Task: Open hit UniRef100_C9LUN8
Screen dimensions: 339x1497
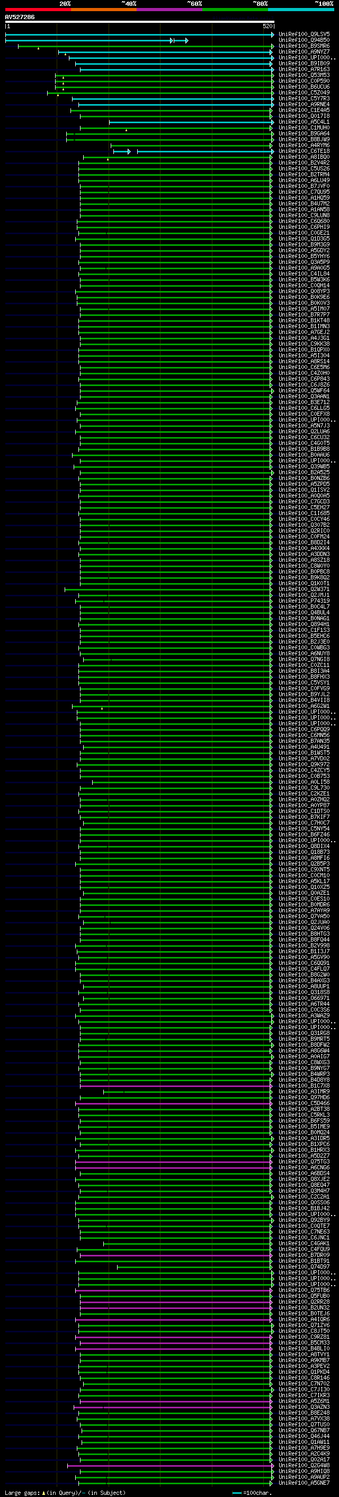Action: pyautogui.click(x=304, y=215)
